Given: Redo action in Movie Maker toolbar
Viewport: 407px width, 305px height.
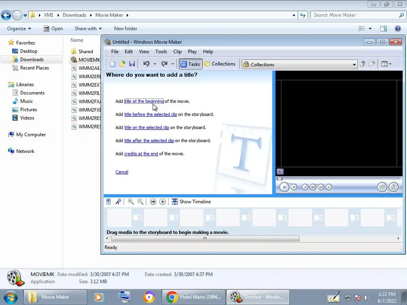Looking at the screenshot, I should pos(164,64).
